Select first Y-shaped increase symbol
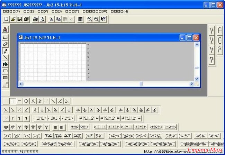 [x=6, y=118]
